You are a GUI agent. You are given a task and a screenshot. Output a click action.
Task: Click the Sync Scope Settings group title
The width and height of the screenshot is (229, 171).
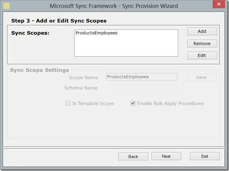click(39, 70)
